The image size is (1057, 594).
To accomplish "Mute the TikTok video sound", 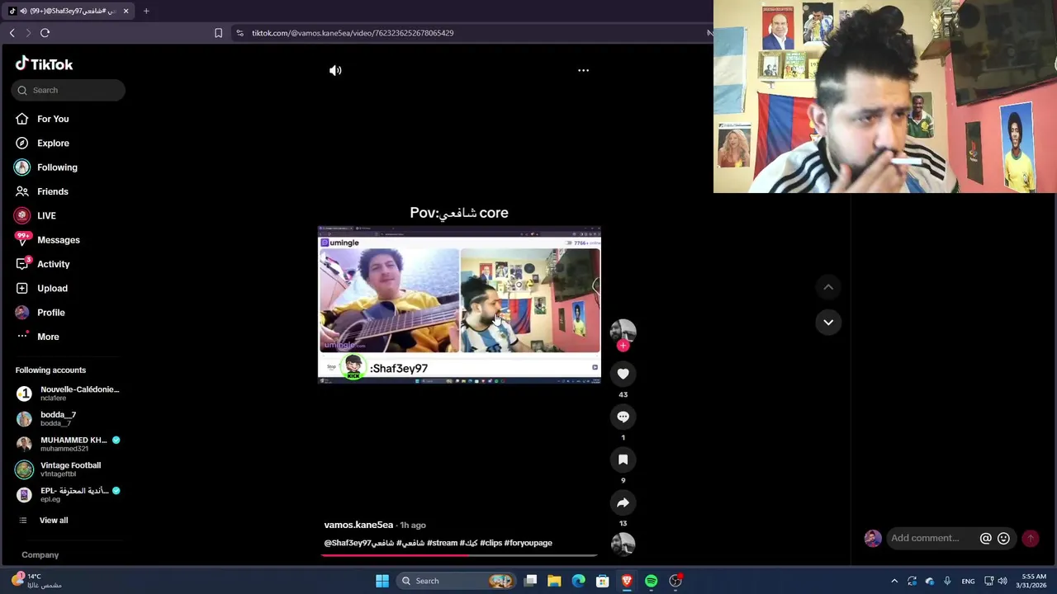I will click(x=335, y=70).
